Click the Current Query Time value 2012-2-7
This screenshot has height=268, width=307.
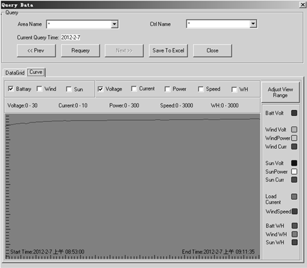pyautogui.click(x=71, y=37)
